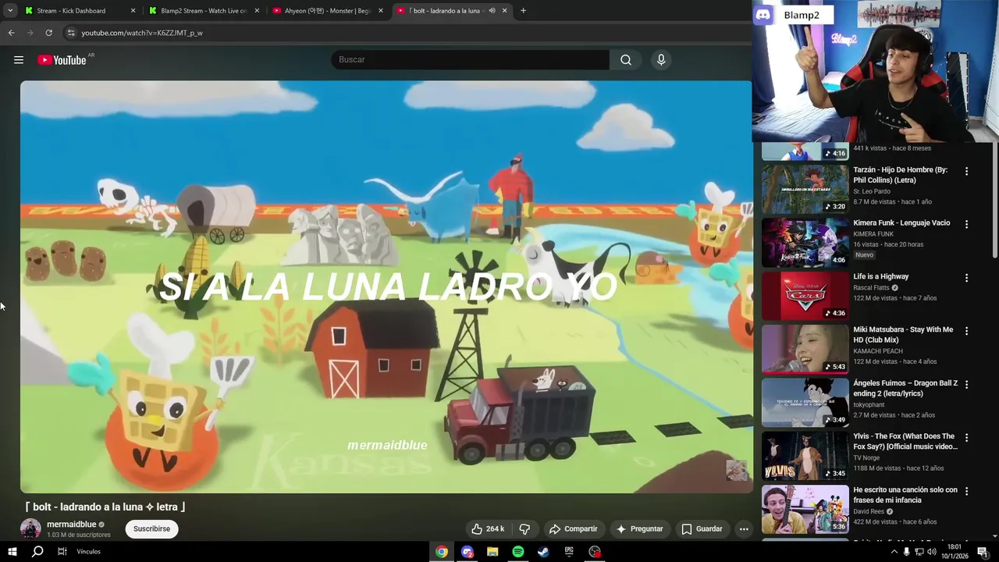The width and height of the screenshot is (999, 562).
Task: Open Discord from the taskbar
Action: (x=468, y=552)
